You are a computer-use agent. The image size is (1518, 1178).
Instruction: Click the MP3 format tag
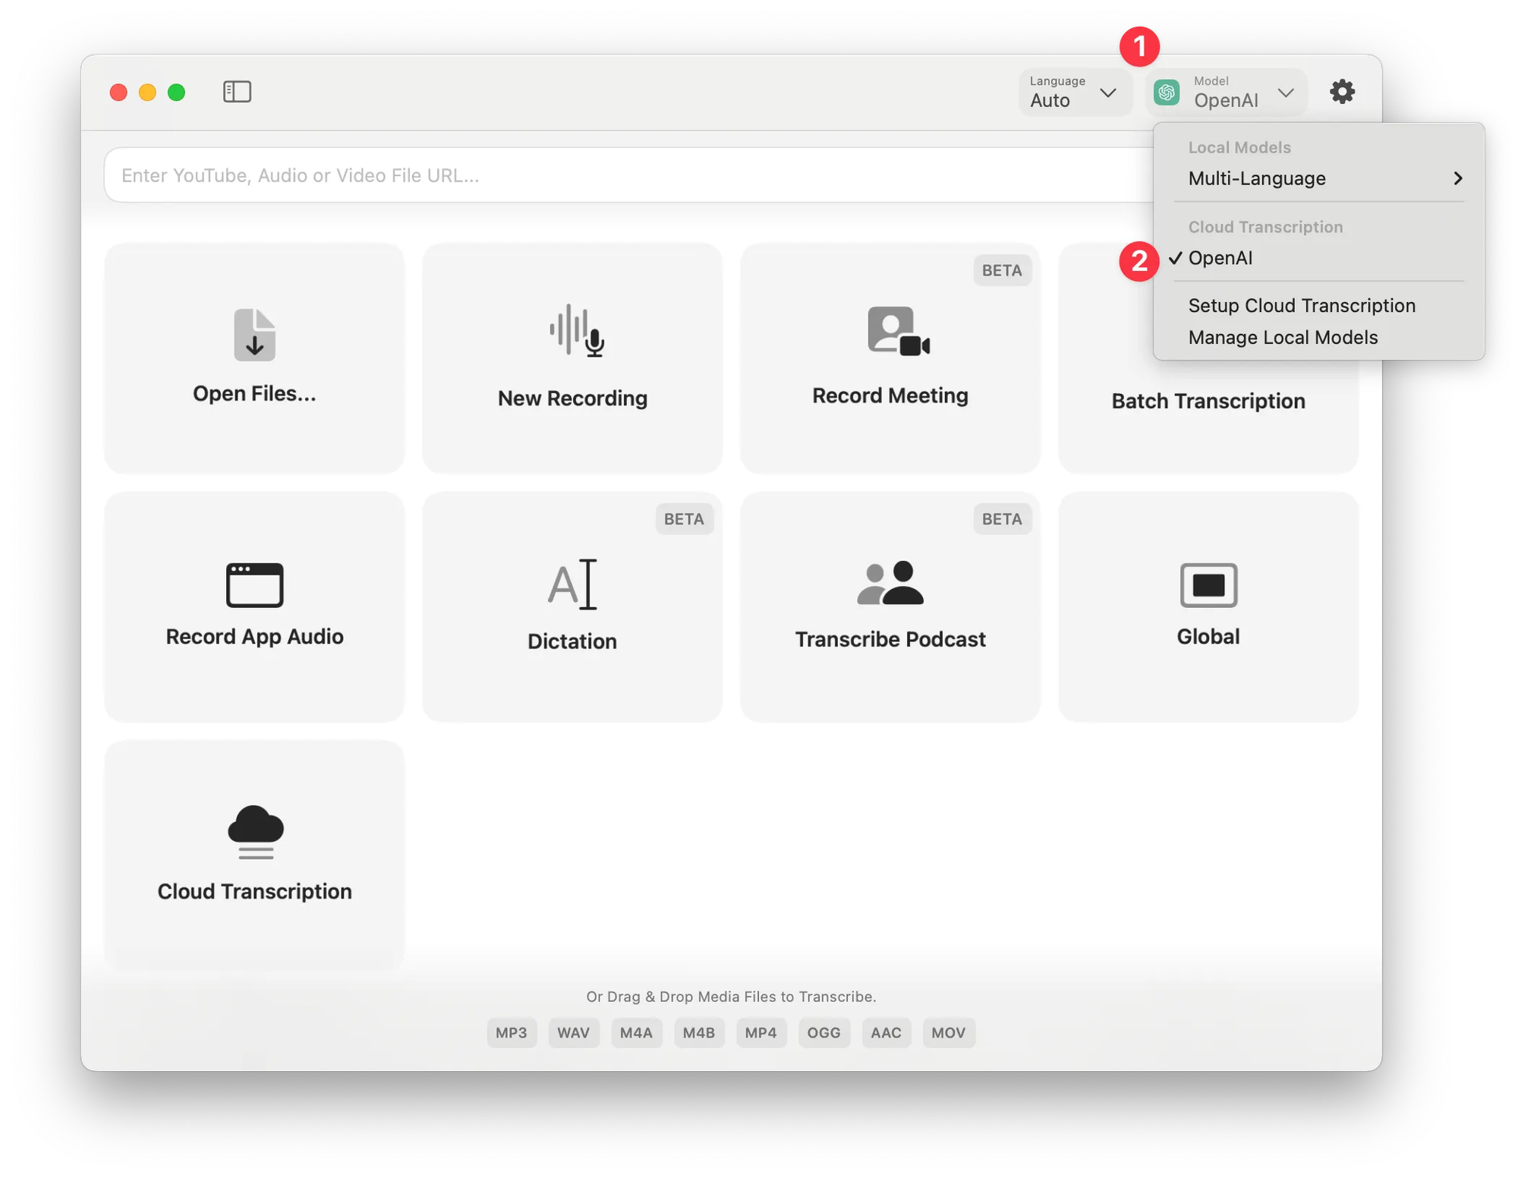(511, 1032)
